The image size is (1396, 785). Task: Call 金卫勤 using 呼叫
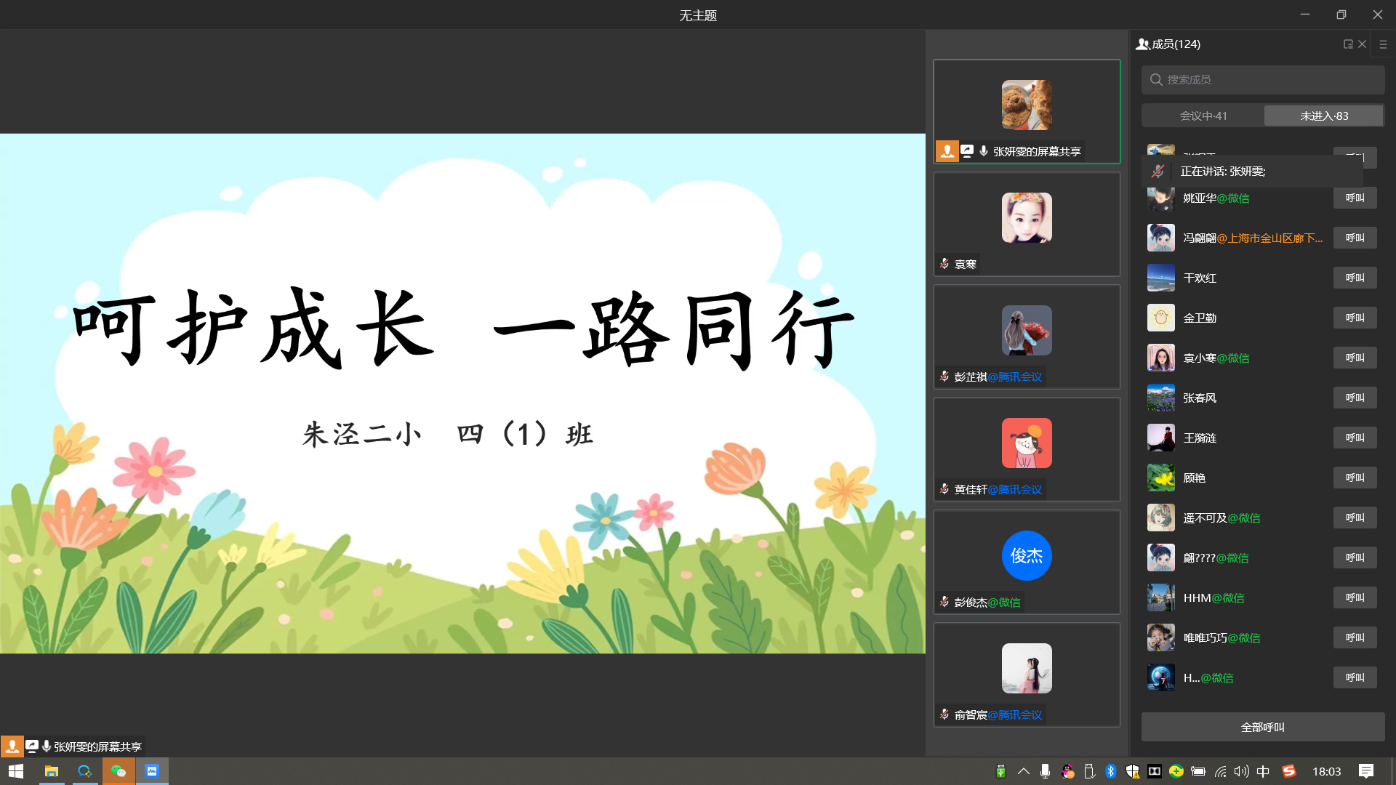coord(1355,318)
